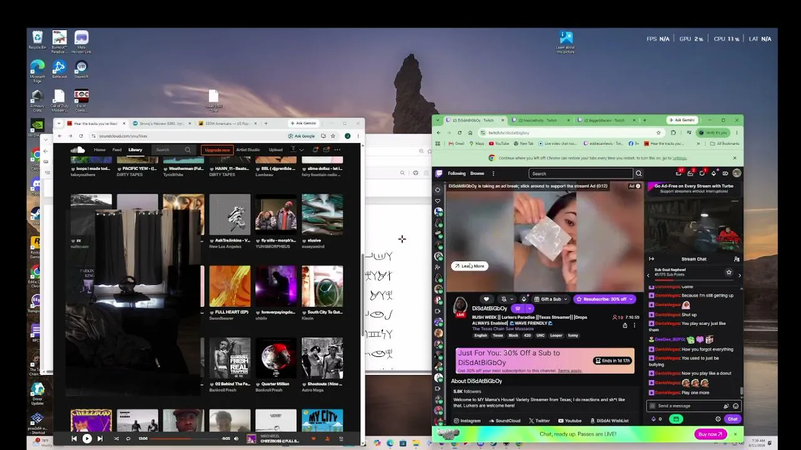Open the Twitch home logo
The height and width of the screenshot is (450, 801).
pyautogui.click(x=439, y=174)
